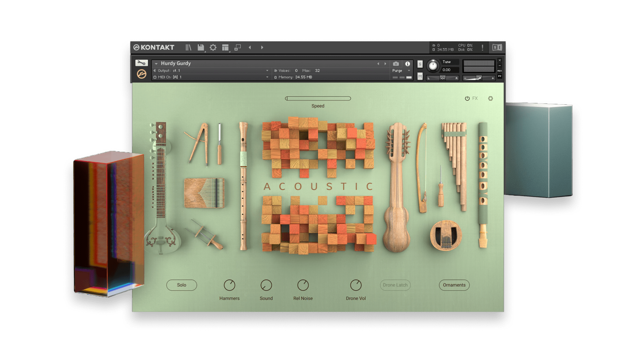636x357 pixels.
Task: Mute the instrument with the M button
Action: coord(420,76)
